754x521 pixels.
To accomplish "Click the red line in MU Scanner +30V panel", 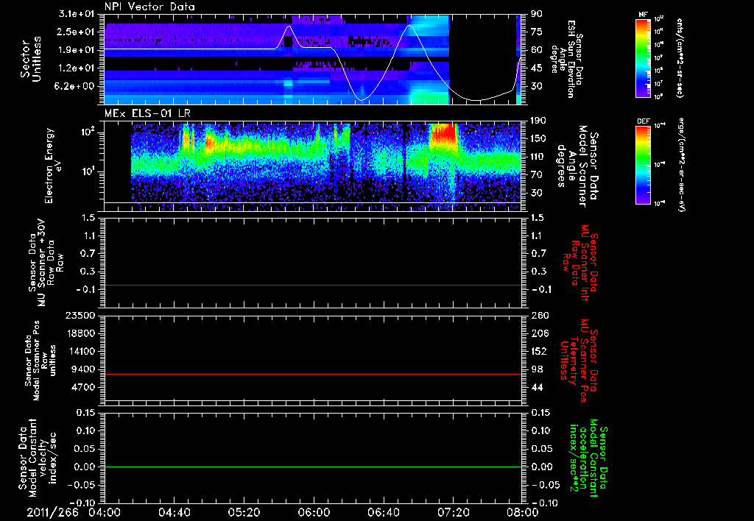I will [313, 285].
